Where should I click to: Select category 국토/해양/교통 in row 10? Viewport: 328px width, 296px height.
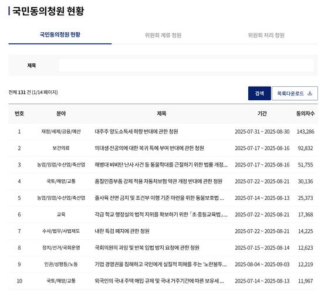click(61, 281)
